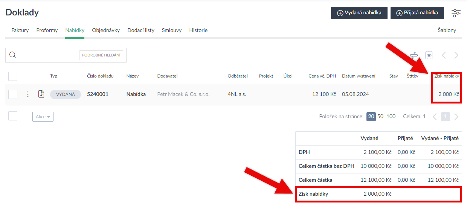Click the magnifying glass search icon
467x207 pixels.
13,55
